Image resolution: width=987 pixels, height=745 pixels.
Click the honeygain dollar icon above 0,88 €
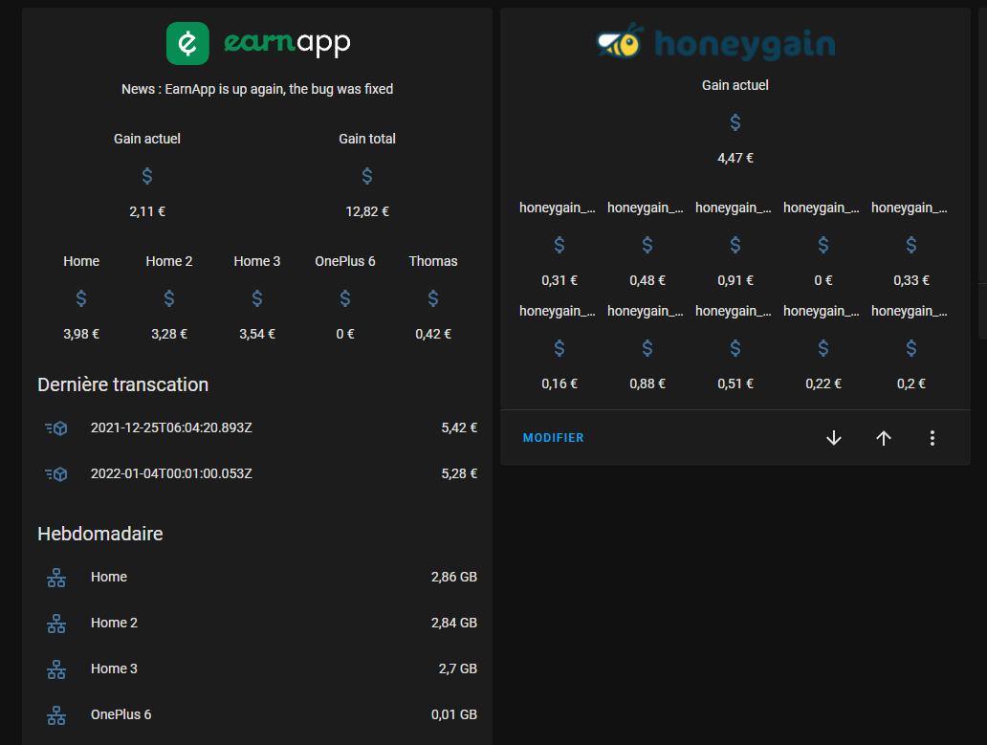pos(647,347)
